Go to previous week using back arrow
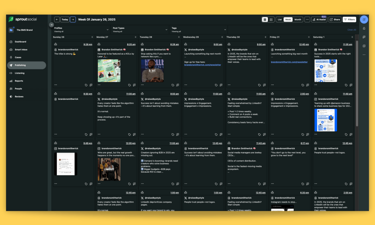Screen dimensions: 375x225 [57, 19]
